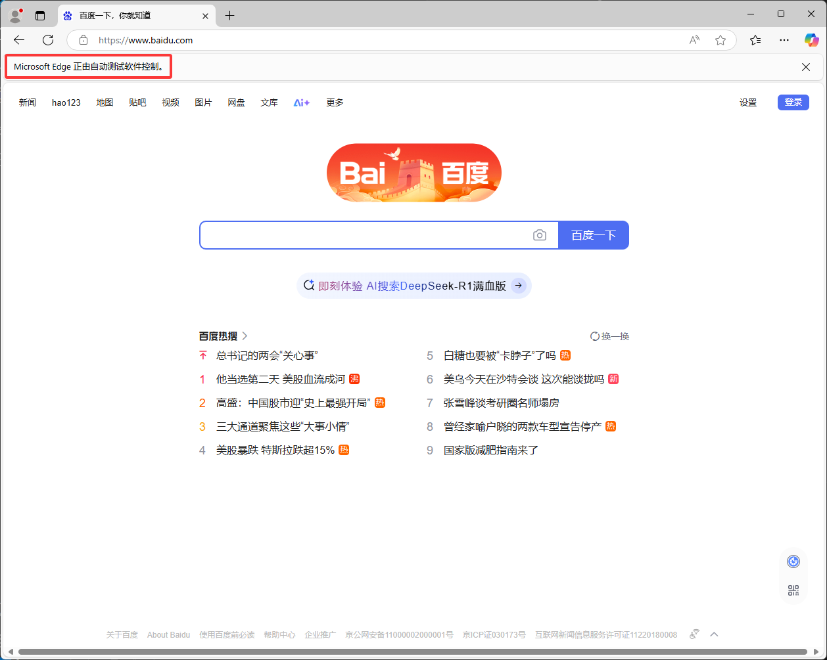Open a new tab with plus icon
827x660 pixels.
[x=229, y=16]
